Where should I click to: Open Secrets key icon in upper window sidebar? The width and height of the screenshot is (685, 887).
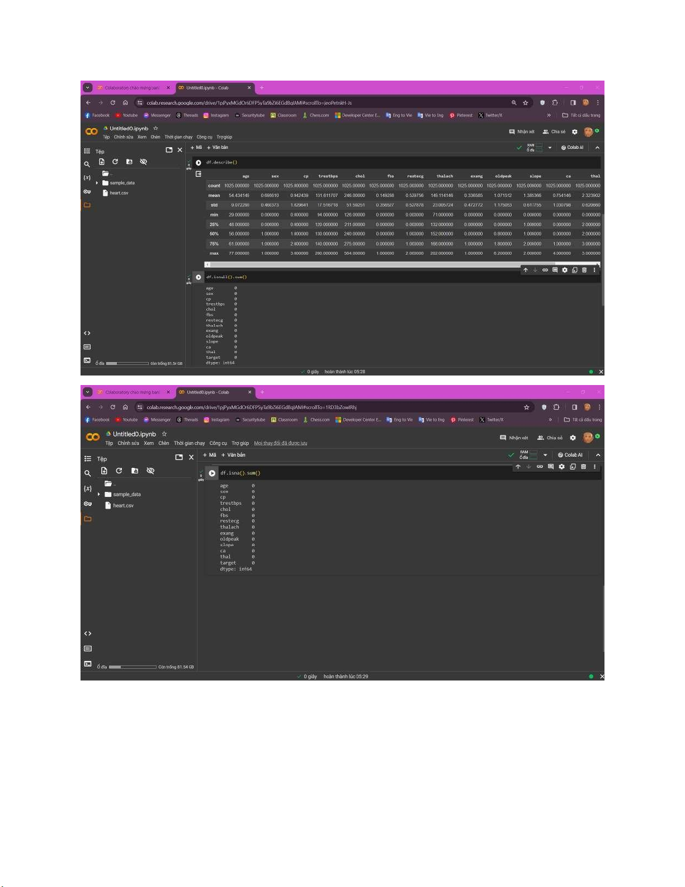pos(87,191)
